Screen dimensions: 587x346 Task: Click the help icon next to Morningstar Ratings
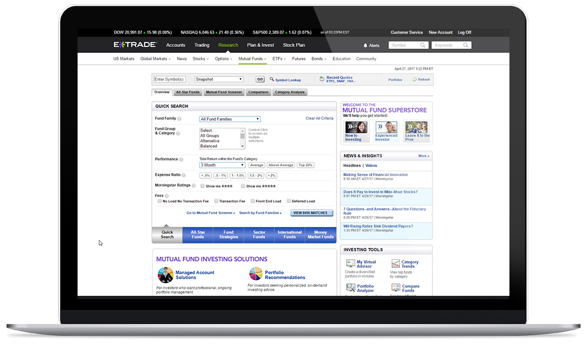point(193,185)
